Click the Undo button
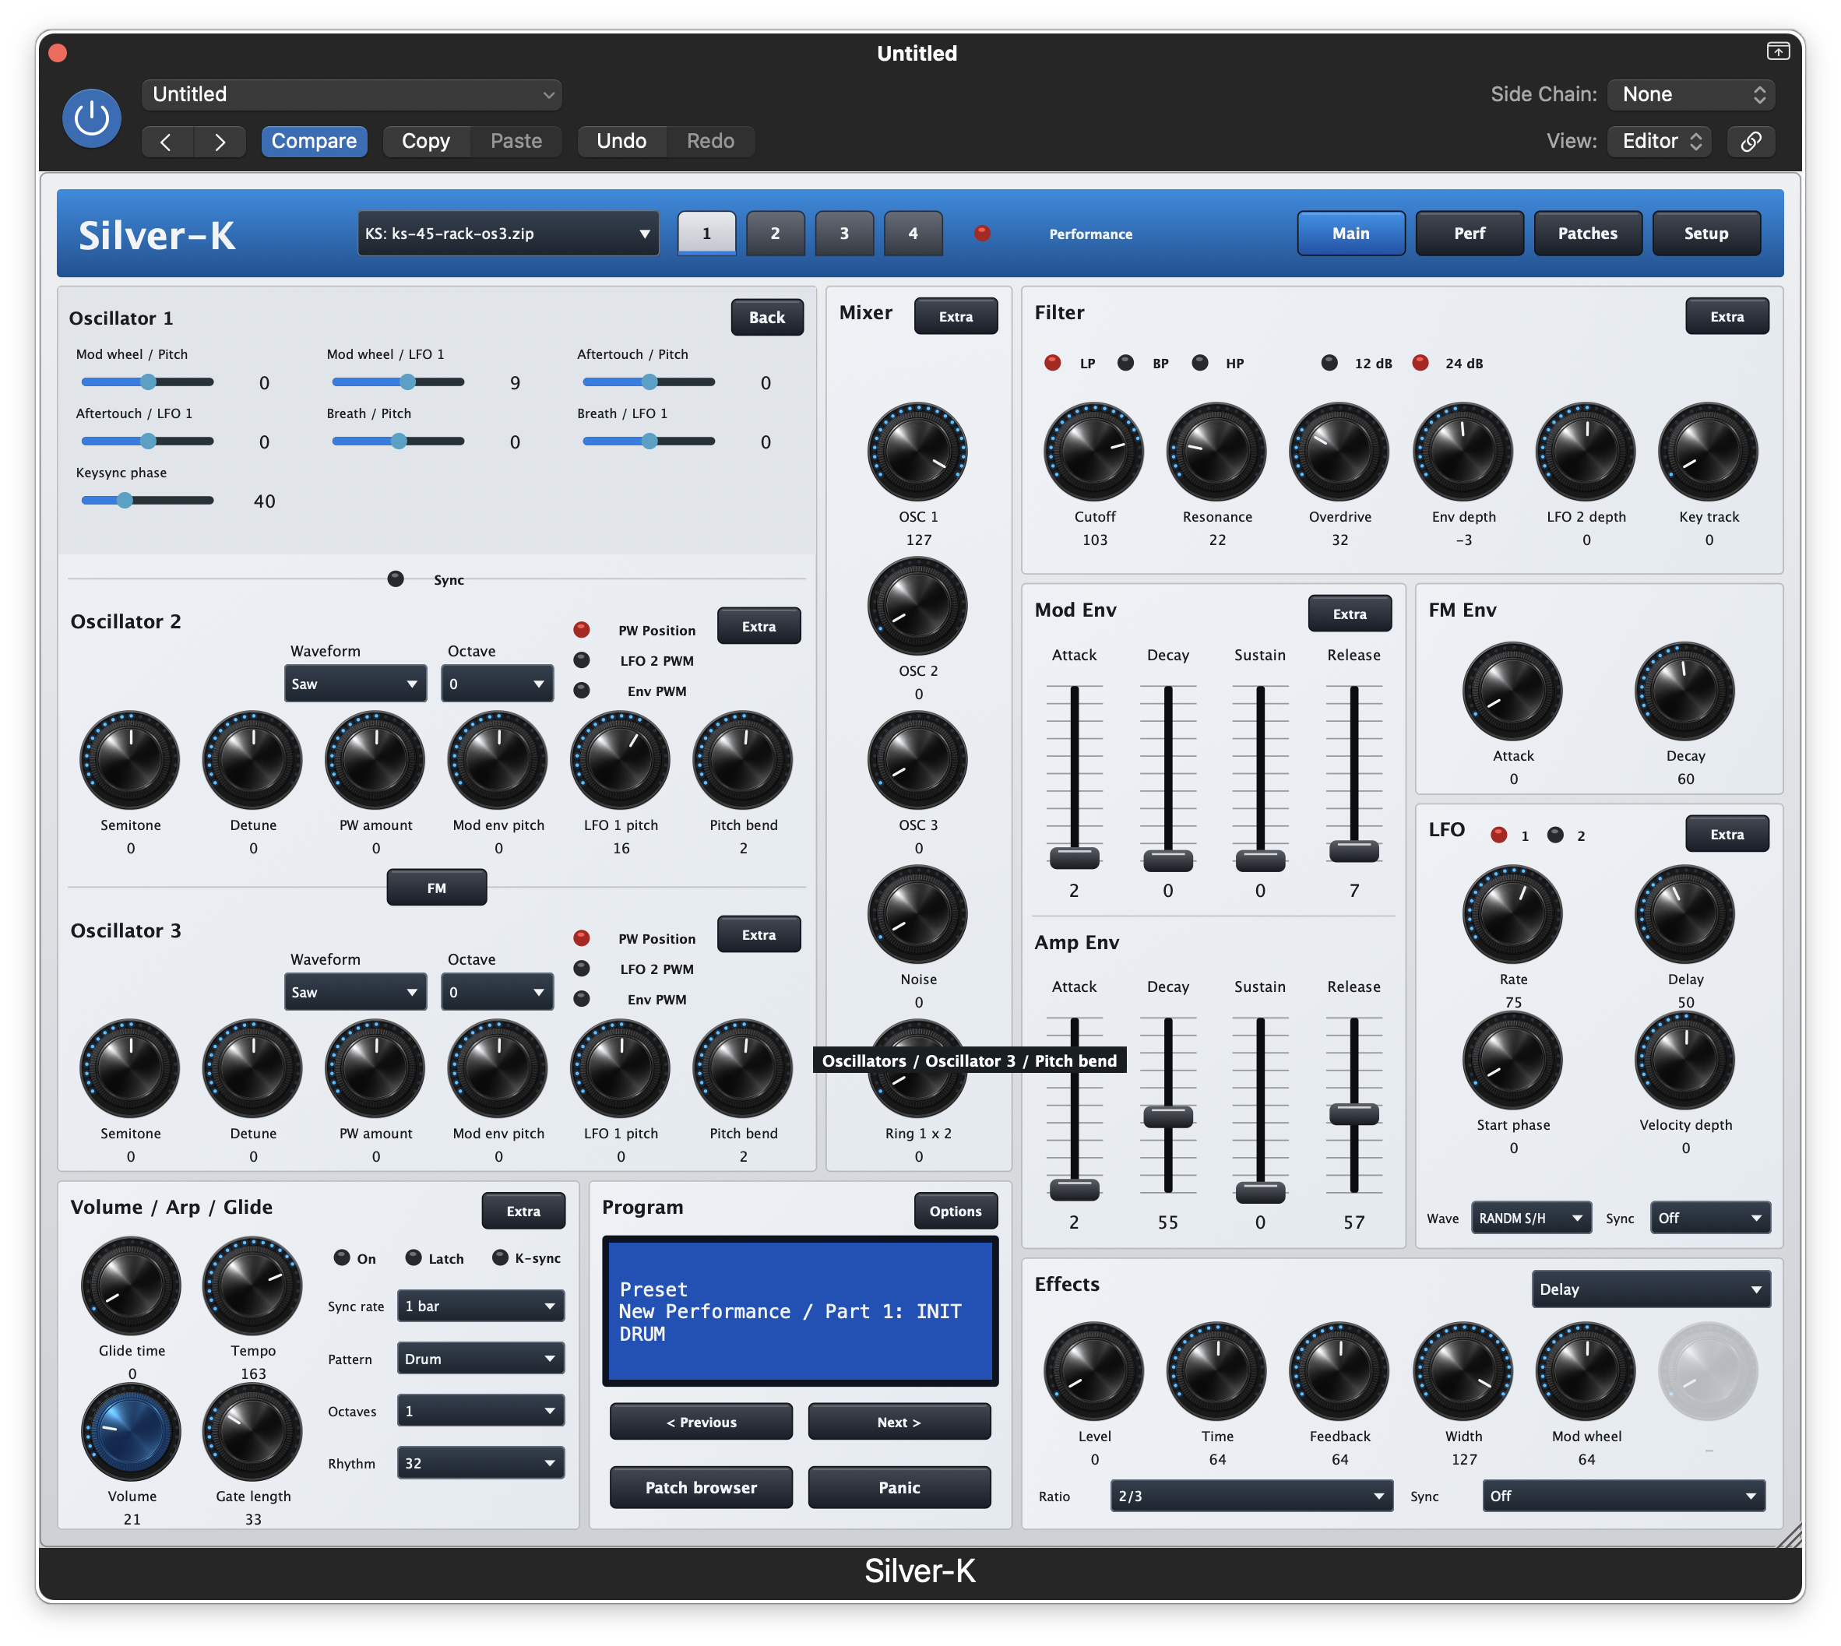The height and width of the screenshot is (1646, 1841). pyautogui.click(x=621, y=141)
